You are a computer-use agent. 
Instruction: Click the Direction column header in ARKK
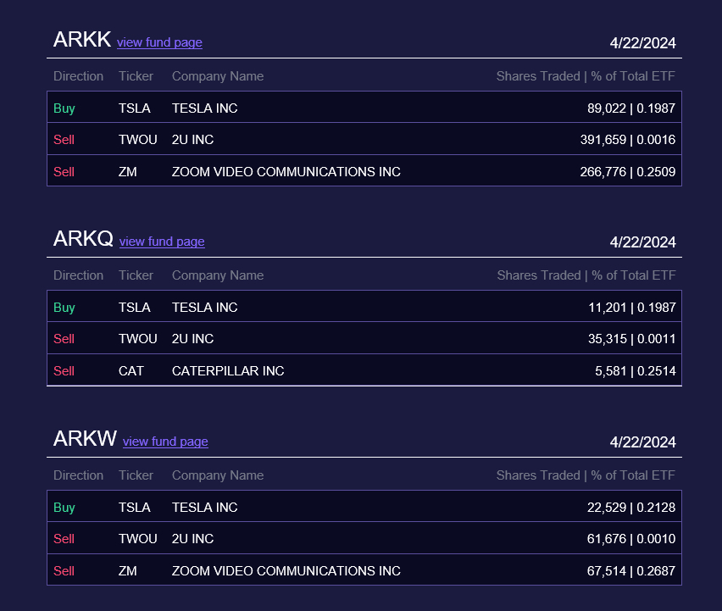click(x=78, y=76)
